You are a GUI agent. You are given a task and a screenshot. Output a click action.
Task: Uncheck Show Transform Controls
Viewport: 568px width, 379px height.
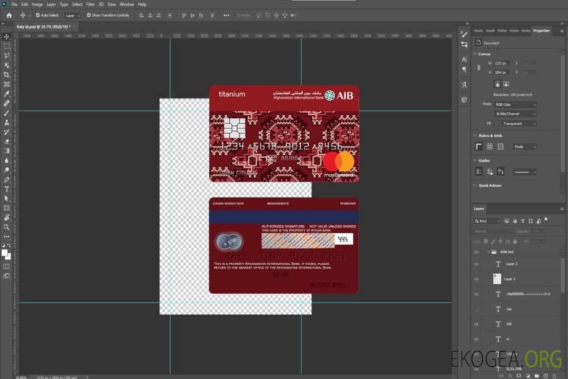89,15
